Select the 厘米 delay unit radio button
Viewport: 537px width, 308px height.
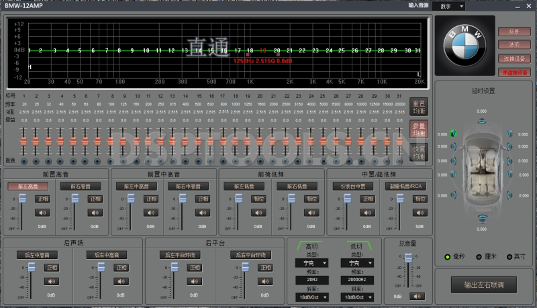pyautogui.click(x=479, y=256)
